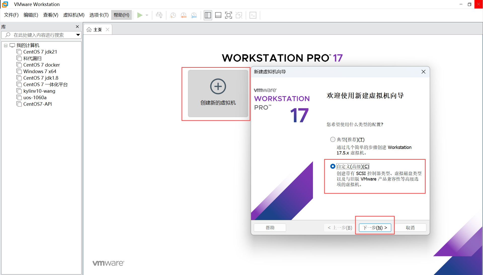Toggle the library sidebar view icon
The image size is (483, 275).
(x=208, y=15)
